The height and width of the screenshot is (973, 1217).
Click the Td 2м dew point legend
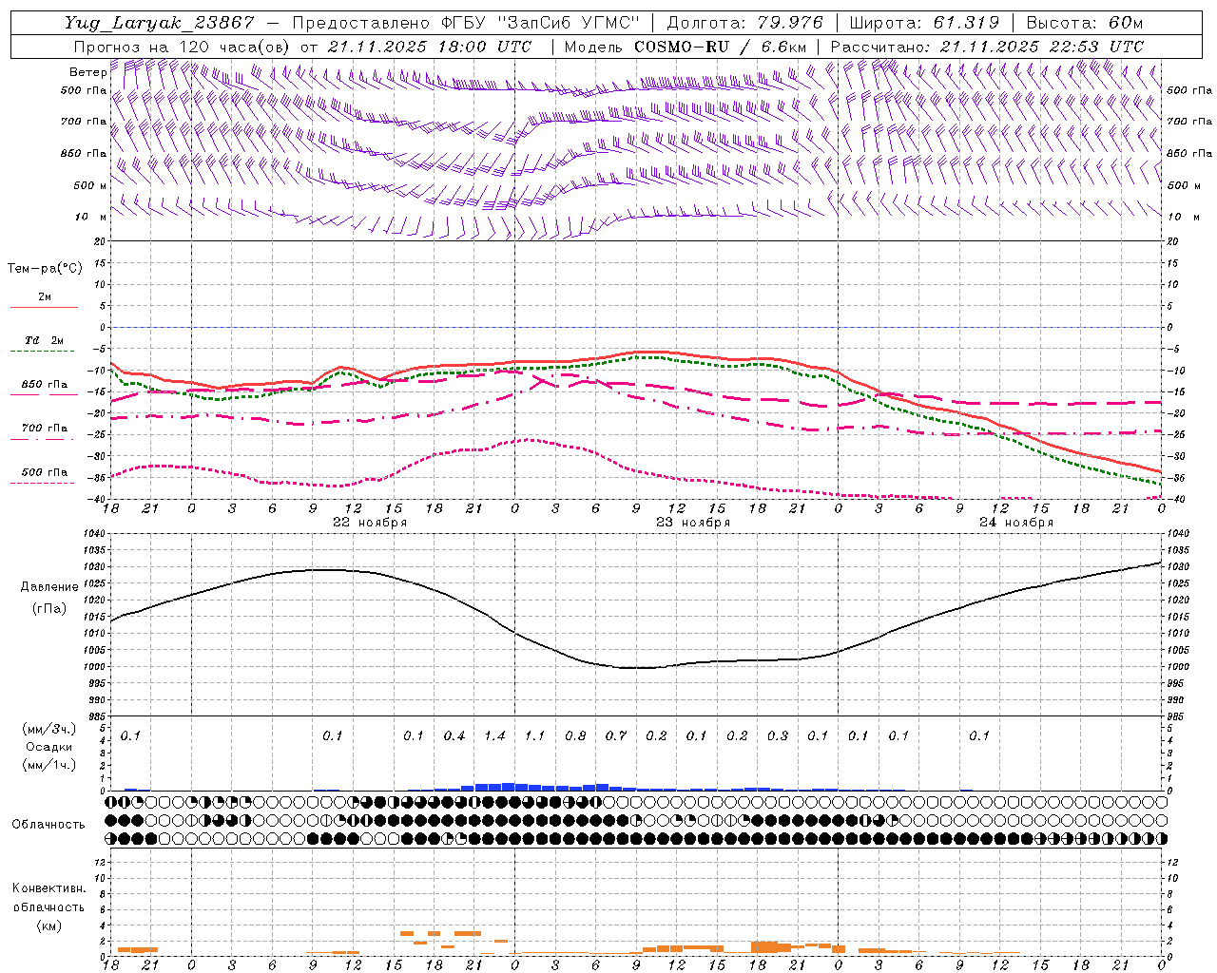(44, 341)
